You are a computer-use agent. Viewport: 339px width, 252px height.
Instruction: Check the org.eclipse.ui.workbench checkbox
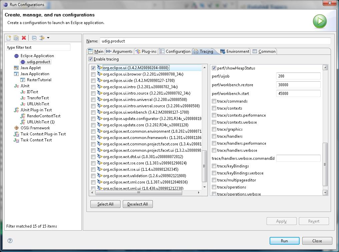pyautogui.click(x=93, y=112)
